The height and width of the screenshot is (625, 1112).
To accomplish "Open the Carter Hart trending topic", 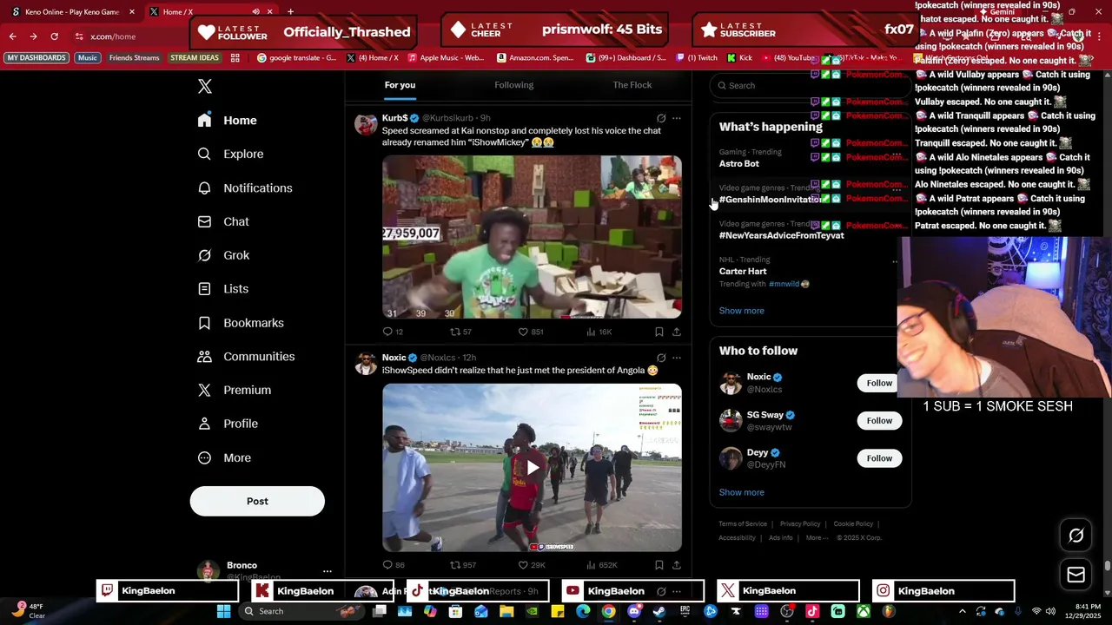I will pos(743,271).
